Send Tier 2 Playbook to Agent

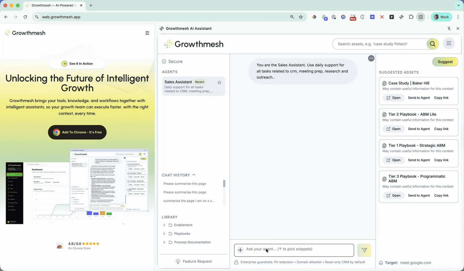click(x=419, y=129)
